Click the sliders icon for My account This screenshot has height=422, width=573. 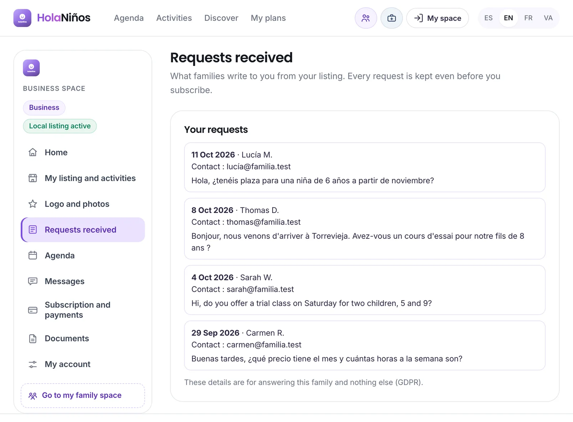33,365
